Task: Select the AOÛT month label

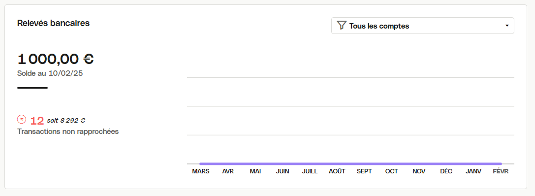Action: (337, 171)
